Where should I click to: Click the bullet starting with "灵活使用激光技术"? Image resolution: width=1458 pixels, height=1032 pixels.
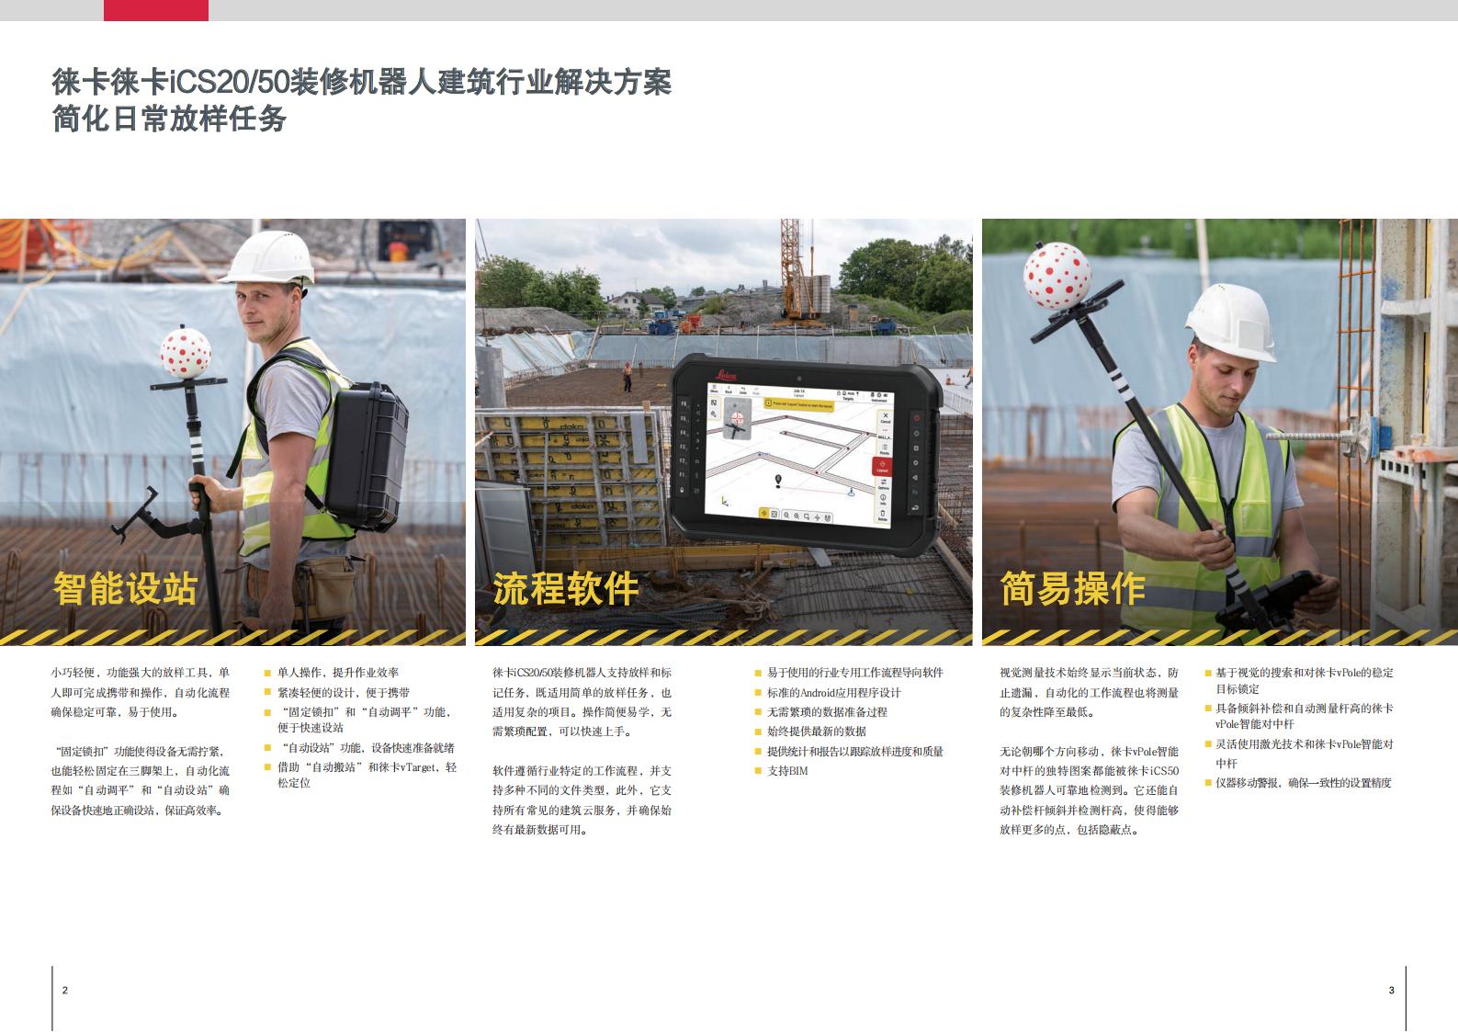click(x=1298, y=754)
